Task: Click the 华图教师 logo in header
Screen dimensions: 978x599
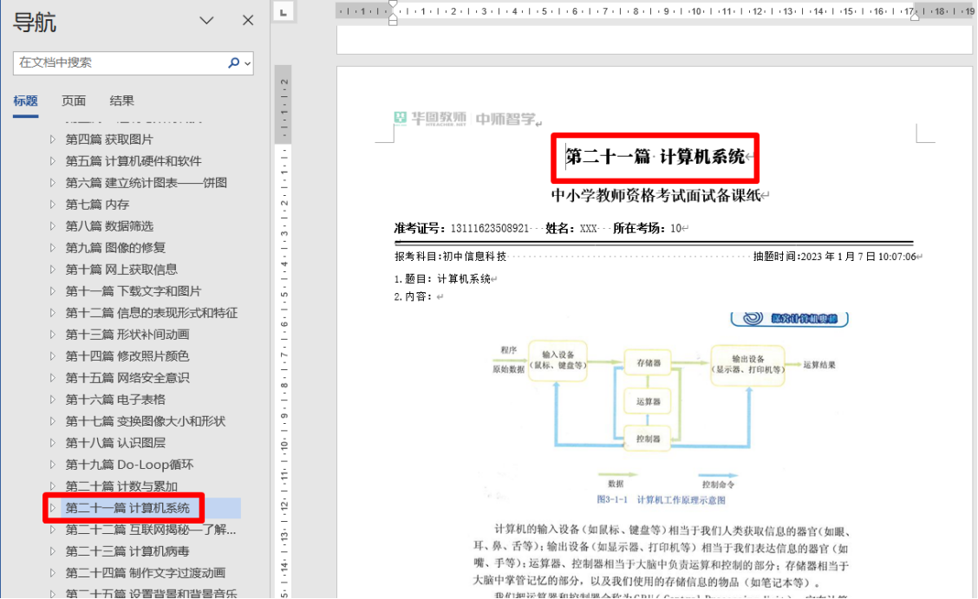Action: 430,119
